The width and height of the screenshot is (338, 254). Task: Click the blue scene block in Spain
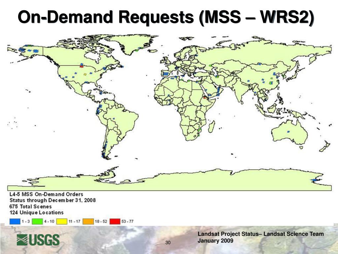point(166,74)
